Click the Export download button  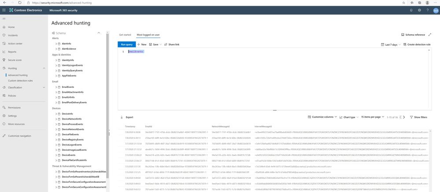coord(127,117)
